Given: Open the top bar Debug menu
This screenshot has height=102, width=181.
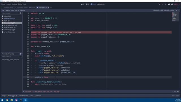Looking at the screenshot, I should (x=14, y=4).
